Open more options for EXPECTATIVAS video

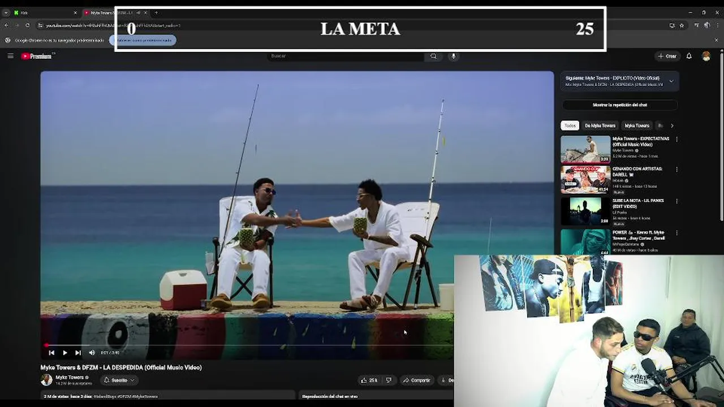tap(676, 139)
